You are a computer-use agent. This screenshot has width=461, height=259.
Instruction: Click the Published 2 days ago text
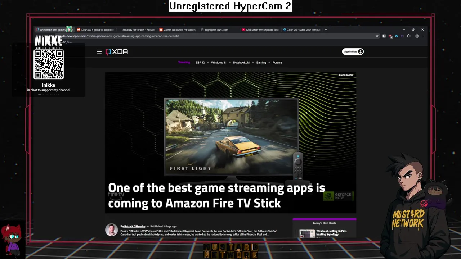(163, 227)
